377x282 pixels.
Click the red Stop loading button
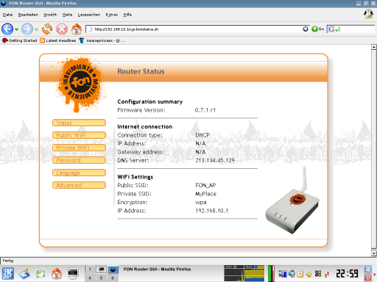pyautogui.click(x=62, y=29)
